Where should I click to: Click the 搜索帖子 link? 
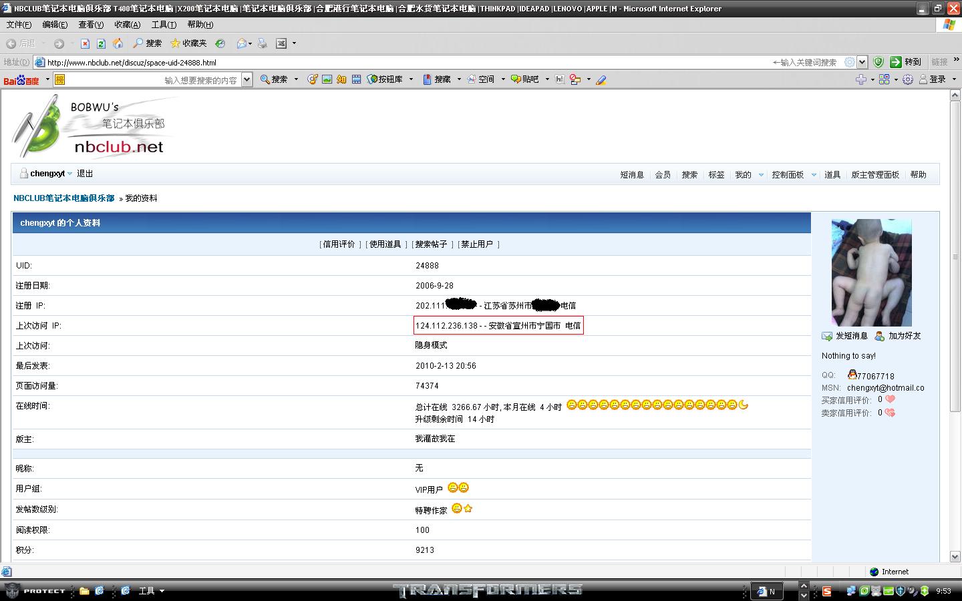(431, 244)
